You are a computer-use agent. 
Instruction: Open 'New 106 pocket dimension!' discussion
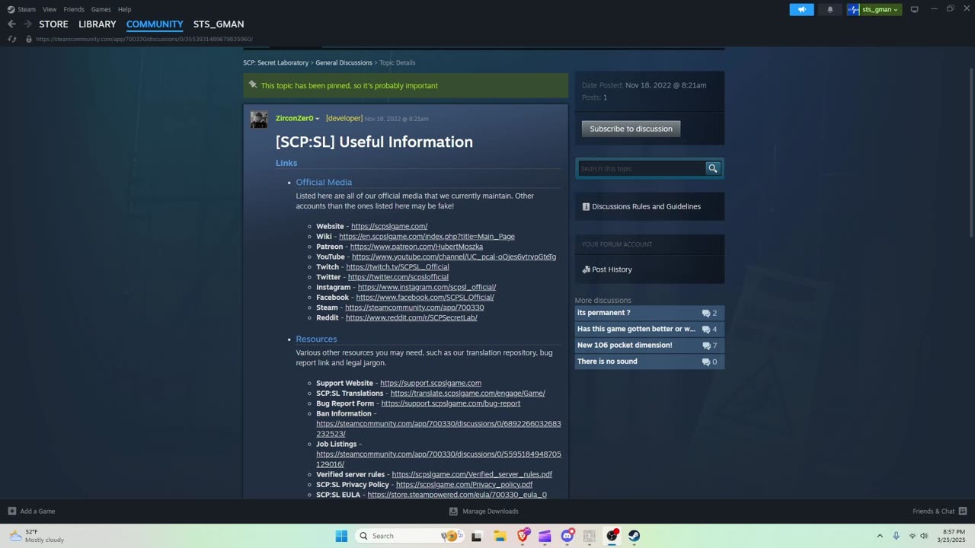click(x=649, y=346)
